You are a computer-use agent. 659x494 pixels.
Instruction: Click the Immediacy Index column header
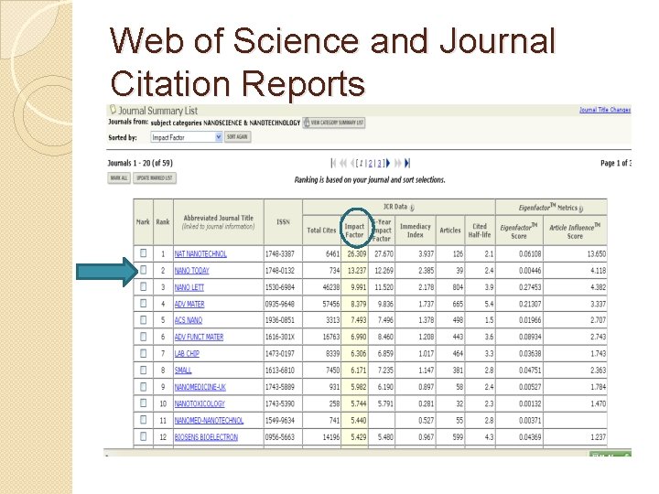(416, 231)
